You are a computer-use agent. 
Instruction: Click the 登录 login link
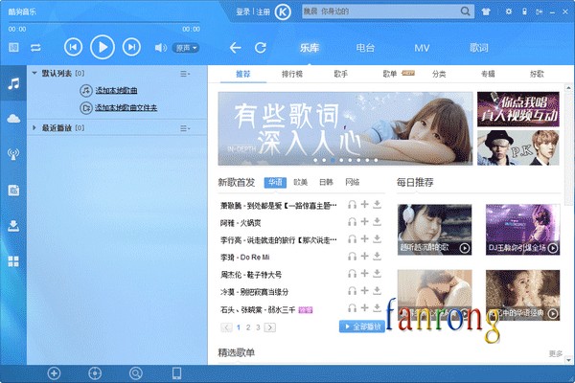242,11
